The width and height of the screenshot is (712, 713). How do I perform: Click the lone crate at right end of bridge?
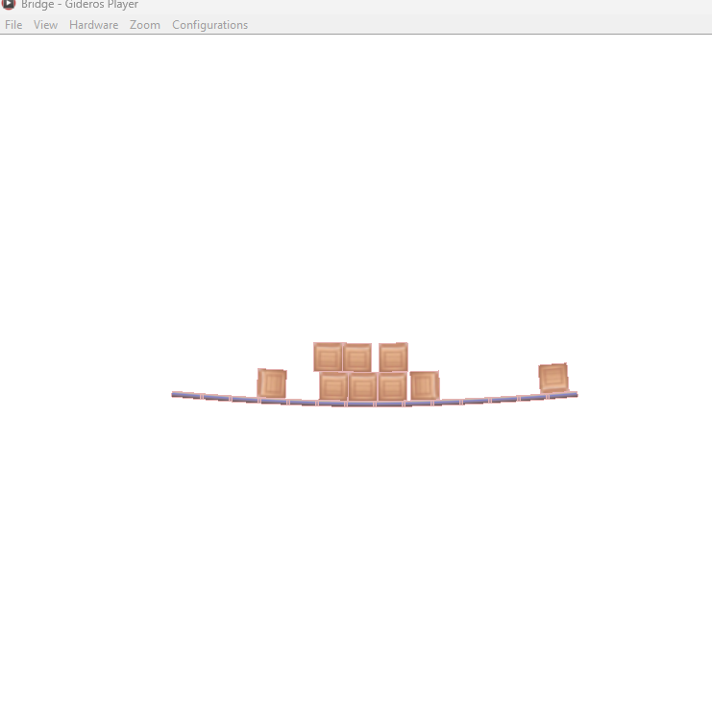click(553, 378)
